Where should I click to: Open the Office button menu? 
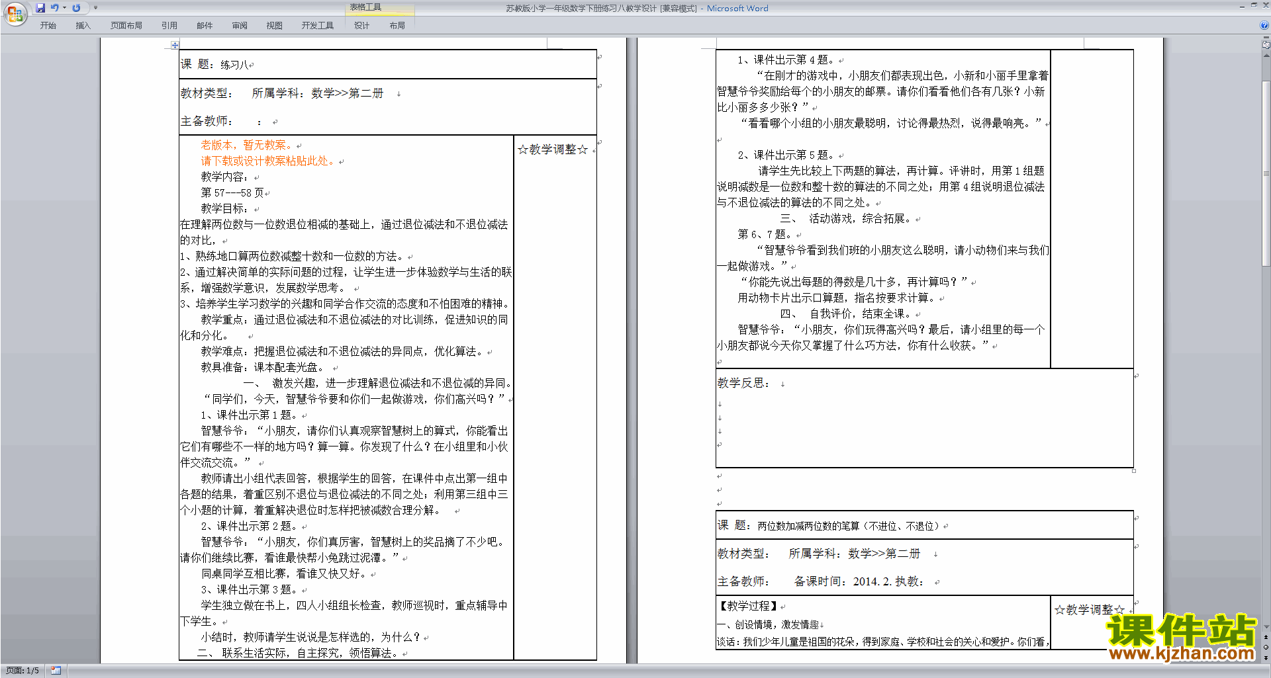(x=15, y=13)
